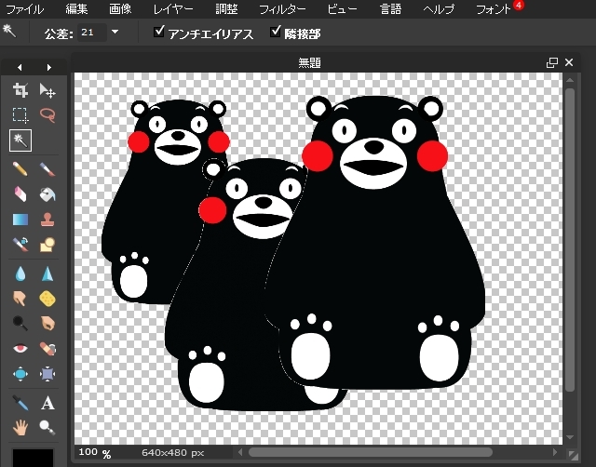Select the Burn hand tool
Viewport: 596px width, 467px height.
point(47,323)
